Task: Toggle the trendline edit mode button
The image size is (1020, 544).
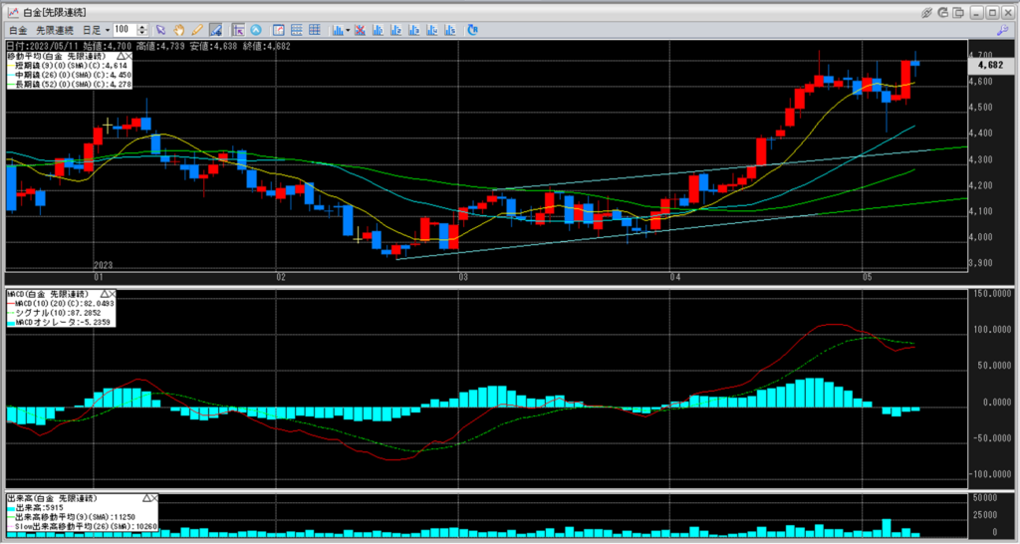Action: (214, 30)
